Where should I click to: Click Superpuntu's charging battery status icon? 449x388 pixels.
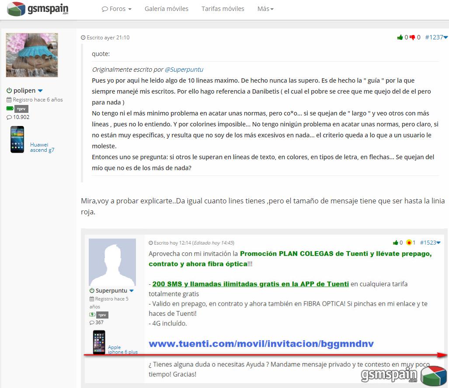[x=92, y=315]
